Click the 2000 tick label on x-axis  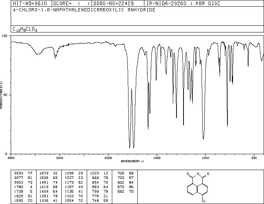(x=108, y=158)
